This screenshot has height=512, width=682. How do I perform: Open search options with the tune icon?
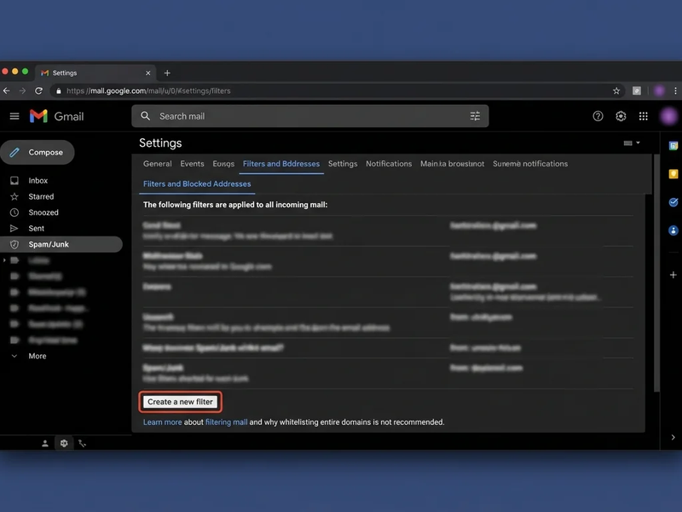[x=475, y=115]
